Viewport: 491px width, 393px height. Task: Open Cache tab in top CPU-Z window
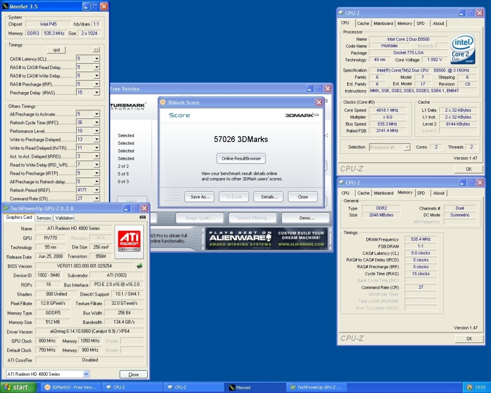click(x=363, y=24)
